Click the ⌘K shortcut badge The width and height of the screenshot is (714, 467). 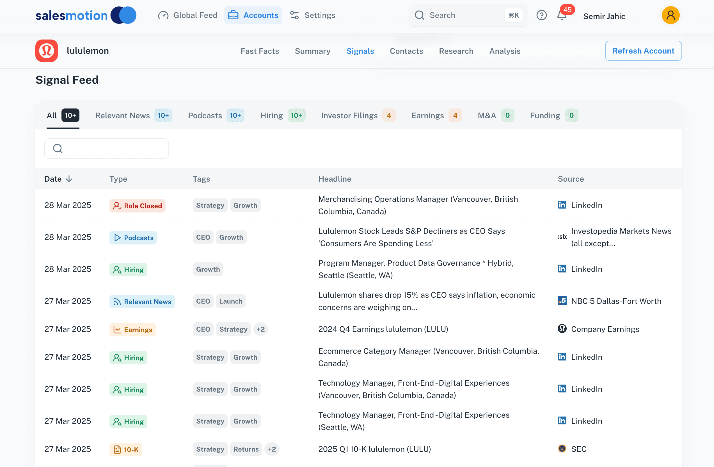click(x=514, y=15)
